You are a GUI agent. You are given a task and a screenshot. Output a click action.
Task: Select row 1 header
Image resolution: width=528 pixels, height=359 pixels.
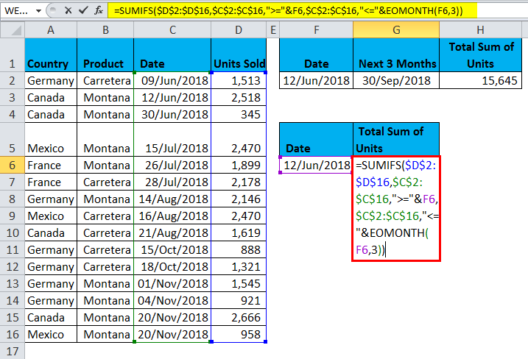(13, 55)
